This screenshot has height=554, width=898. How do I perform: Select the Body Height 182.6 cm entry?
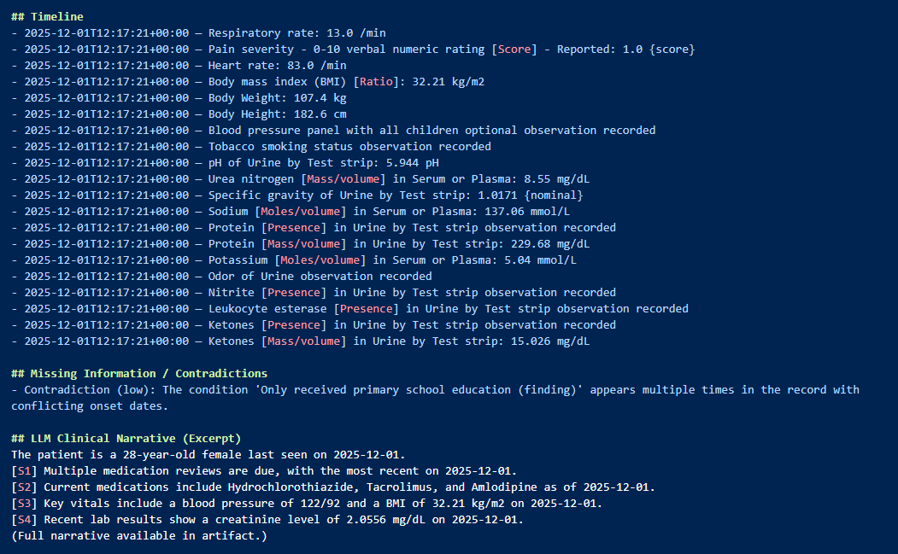click(277, 114)
